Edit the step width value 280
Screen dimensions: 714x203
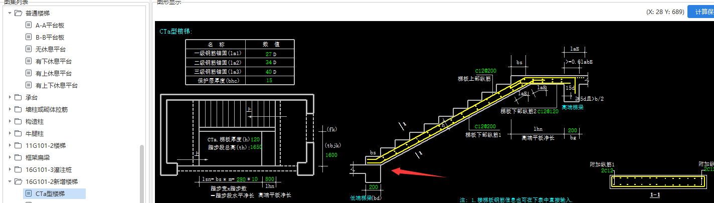(240, 179)
